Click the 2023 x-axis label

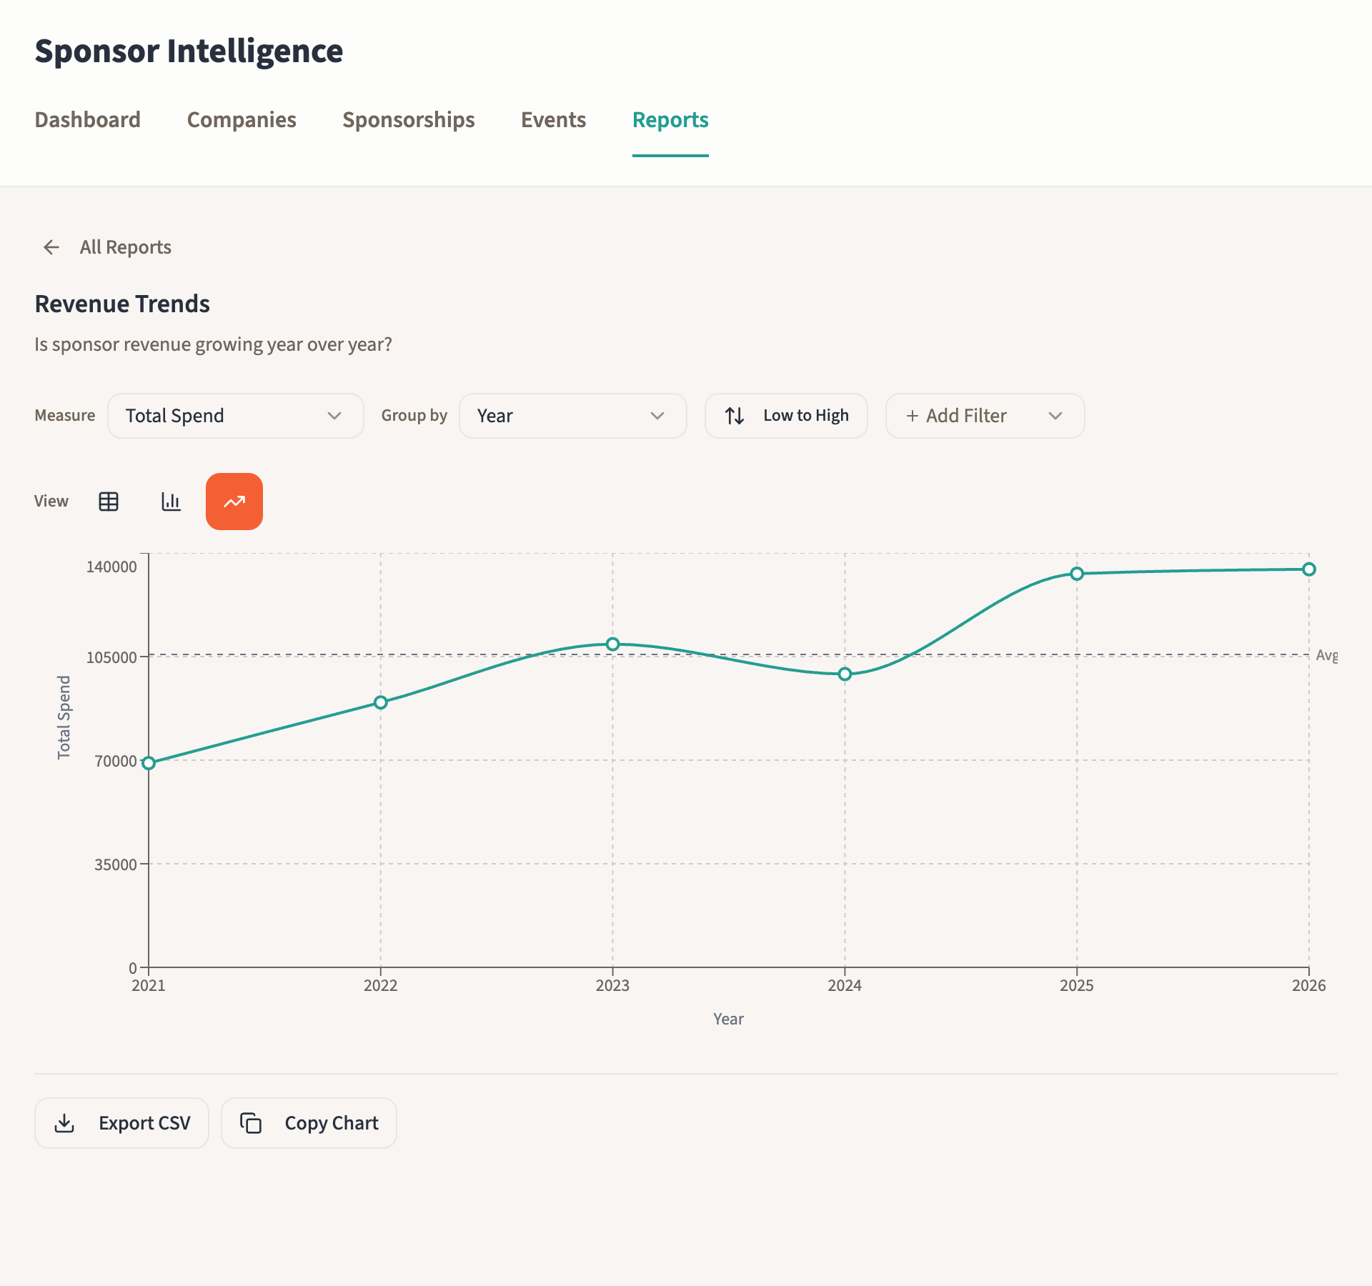612,985
